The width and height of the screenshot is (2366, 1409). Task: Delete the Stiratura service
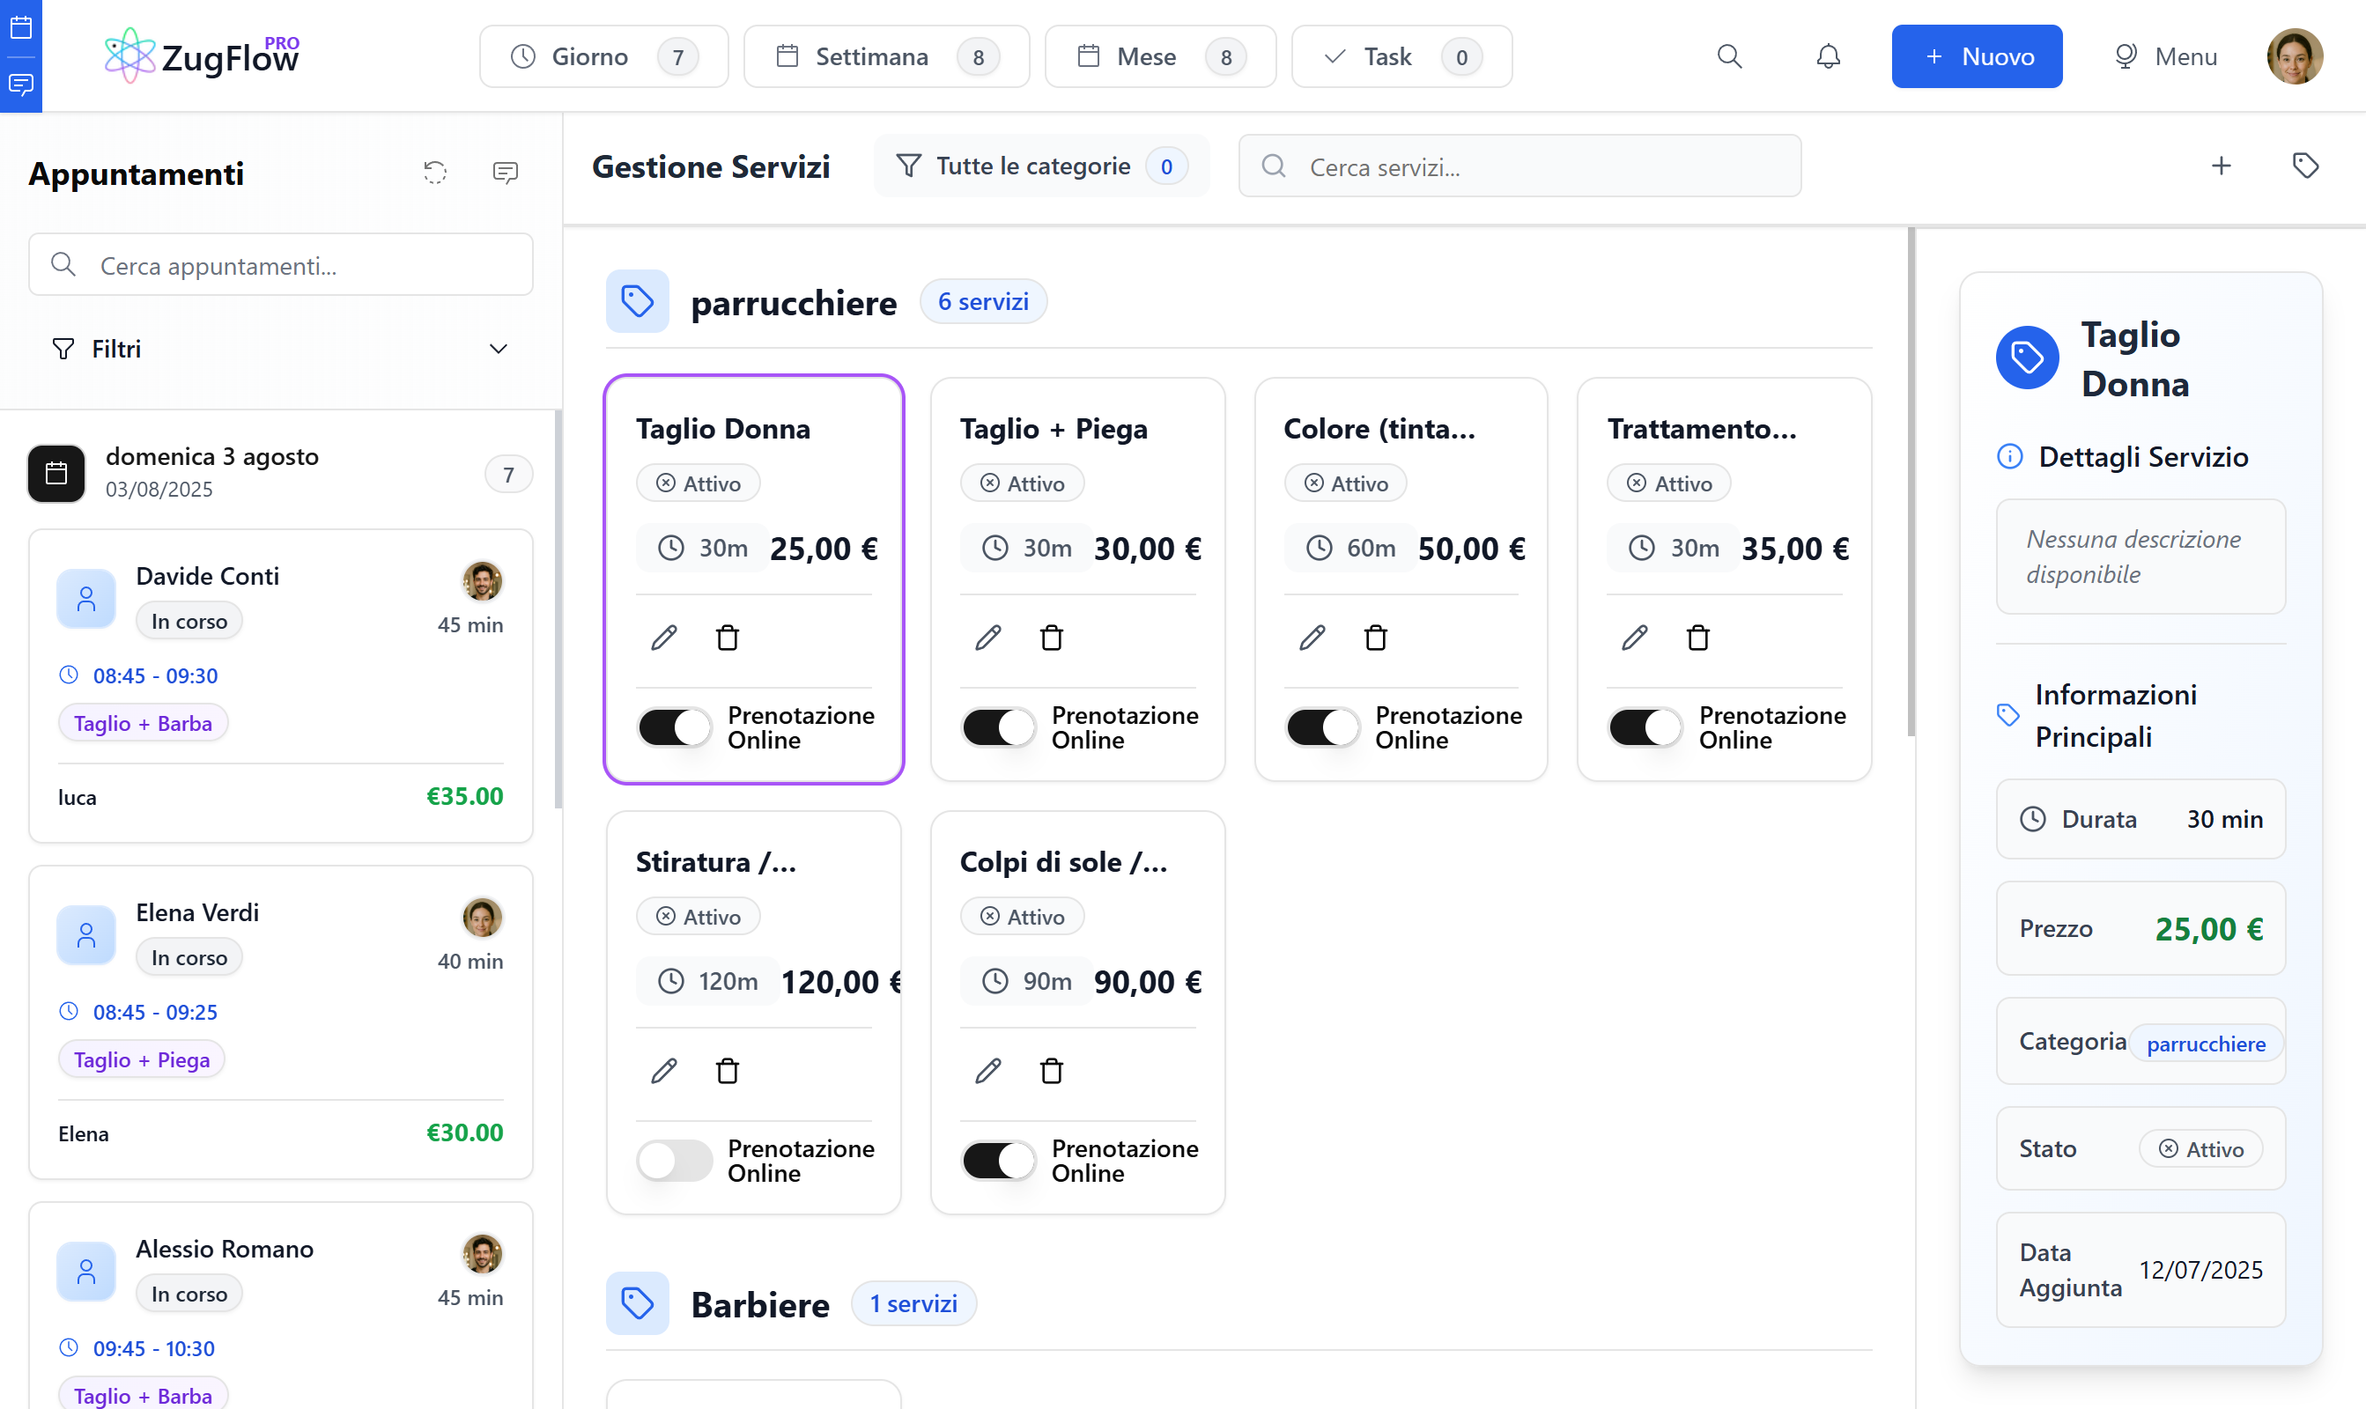pyautogui.click(x=728, y=1071)
